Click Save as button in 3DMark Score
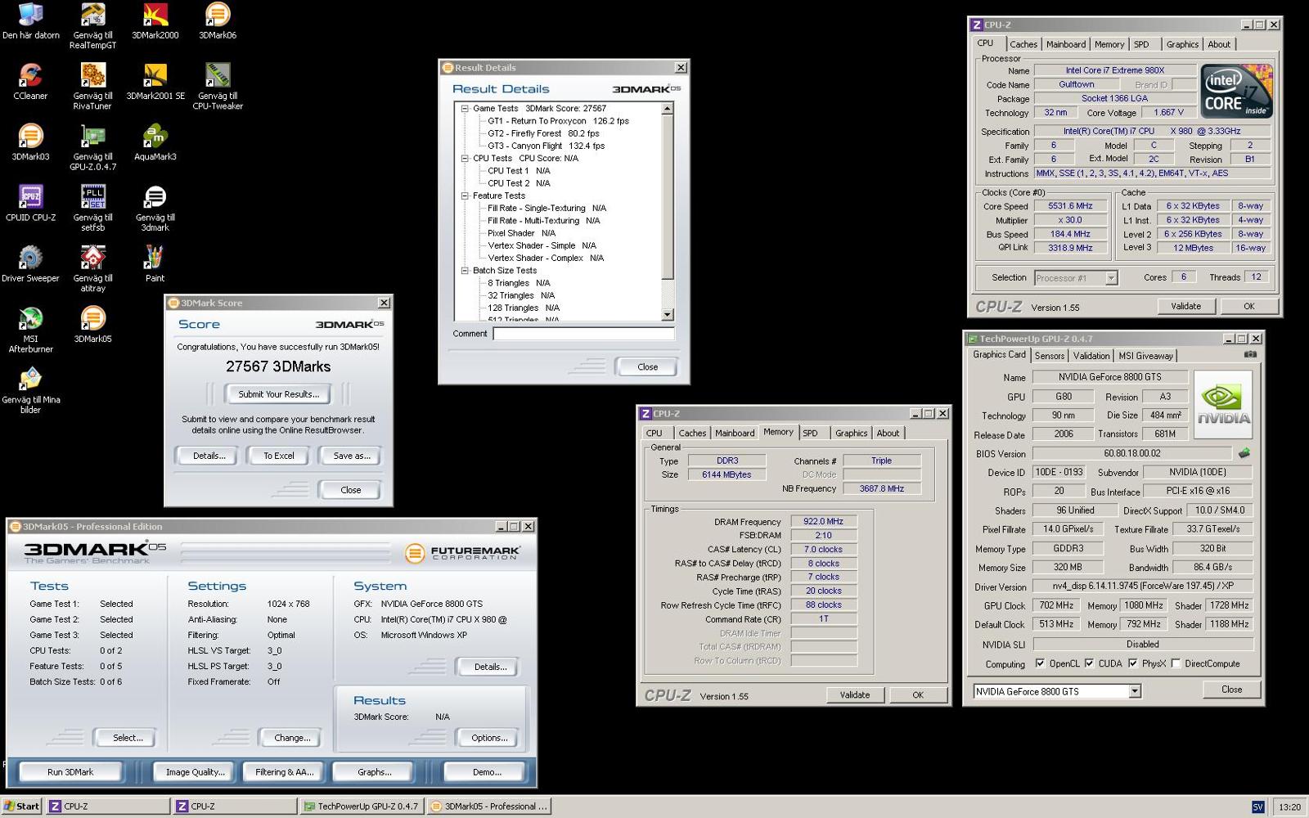Viewport: 1309px width, 818px height. 352,456
